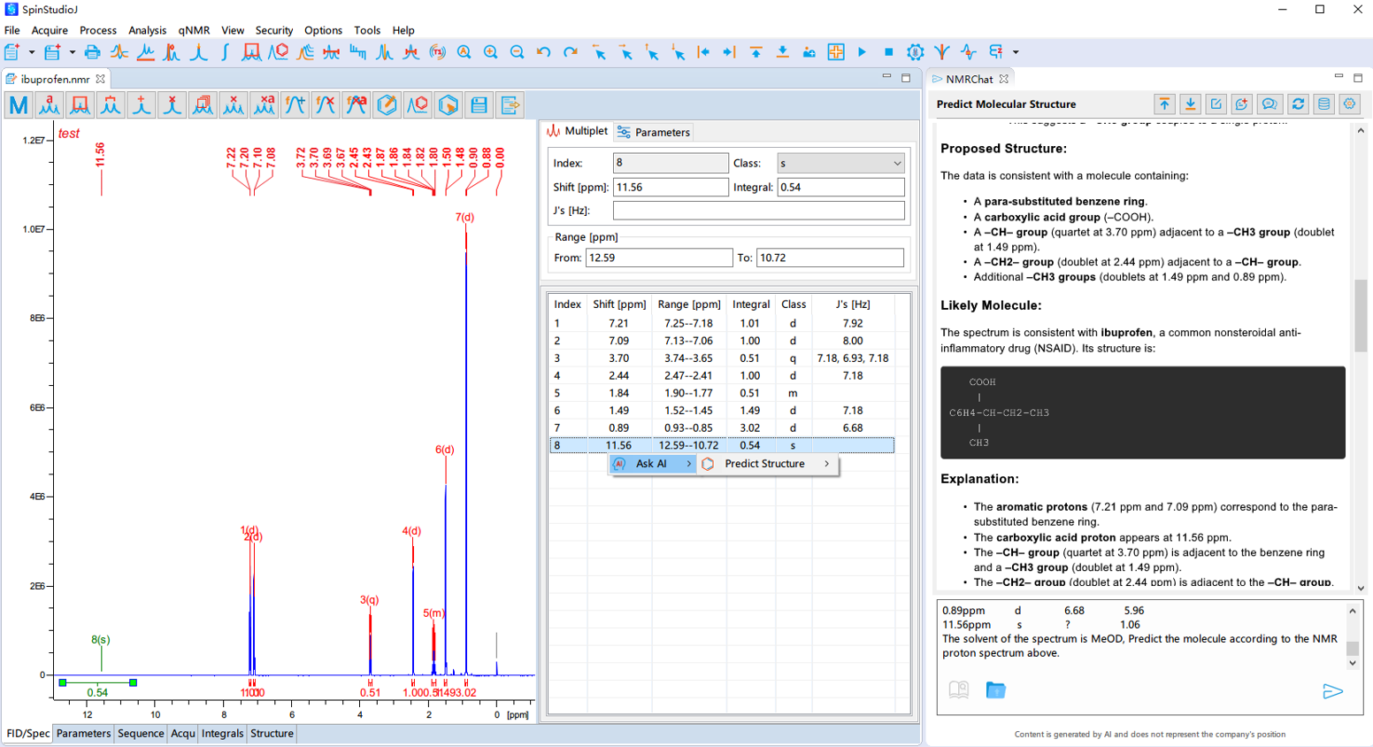Click the auto-multiplet peak icon marked 'a'
Viewport: 1373px width, 747px height.
[x=49, y=105]
